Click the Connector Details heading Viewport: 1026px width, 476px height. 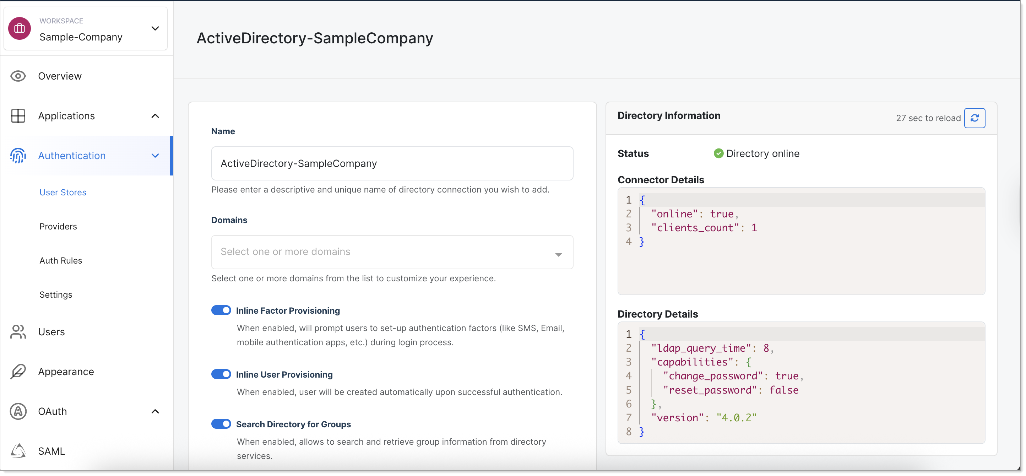(660, 180)
